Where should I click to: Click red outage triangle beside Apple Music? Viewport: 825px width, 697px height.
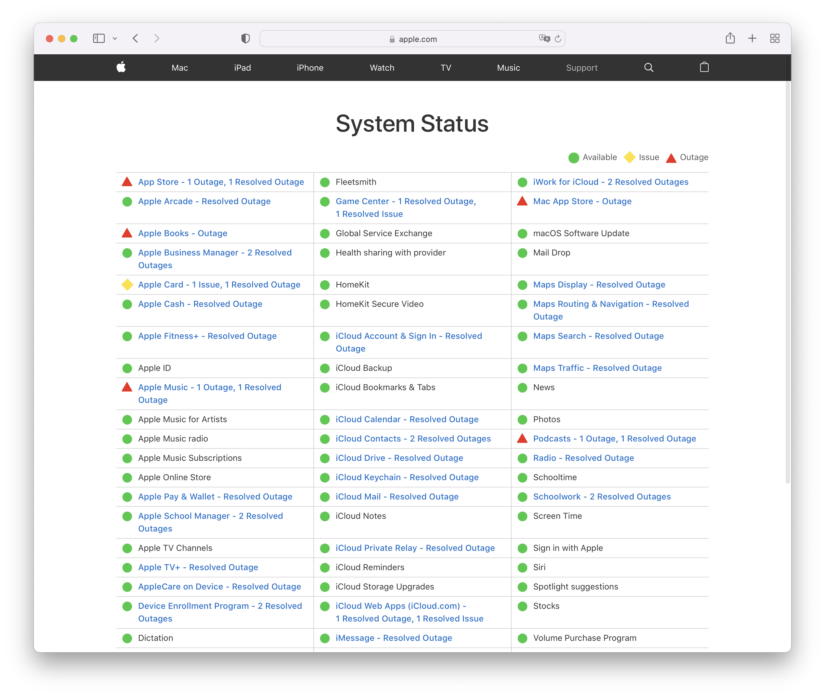[127, 387]
